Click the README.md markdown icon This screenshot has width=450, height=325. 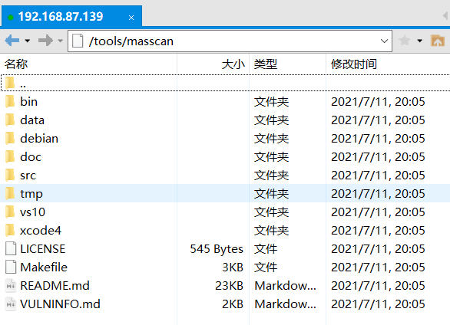point(11,285)
